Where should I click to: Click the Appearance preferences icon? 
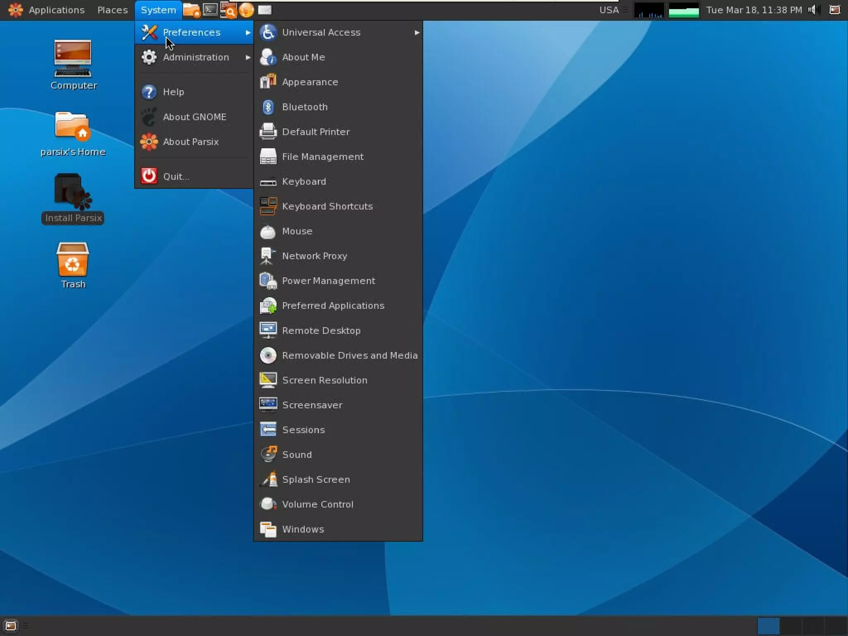click(268, 82)
